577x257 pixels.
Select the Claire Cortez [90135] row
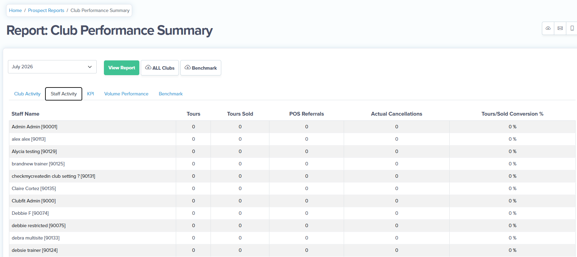click(x=292, y=188)
